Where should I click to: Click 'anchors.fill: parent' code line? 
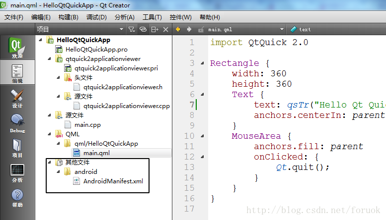coord(309,146)
